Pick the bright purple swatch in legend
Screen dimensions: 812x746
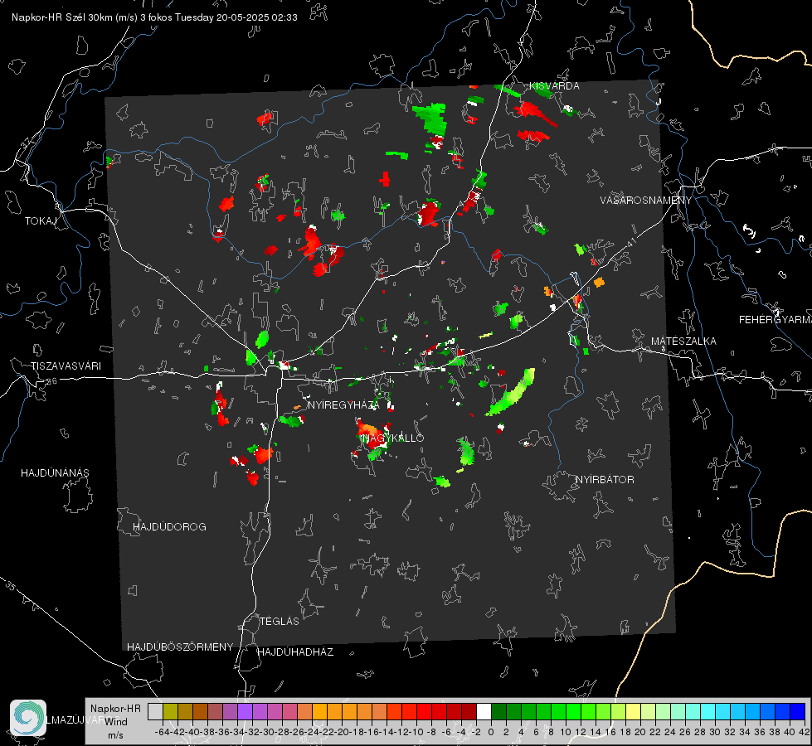coord(245,711)
